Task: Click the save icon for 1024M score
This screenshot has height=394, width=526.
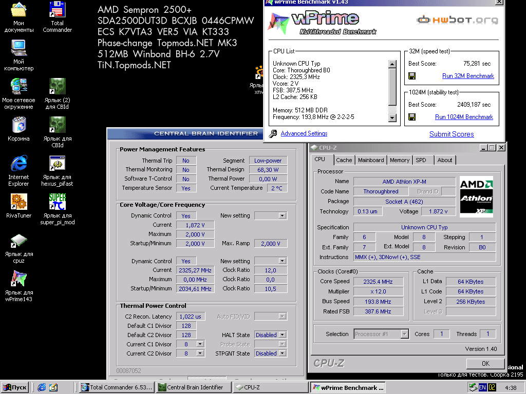Action: point(412,117)
